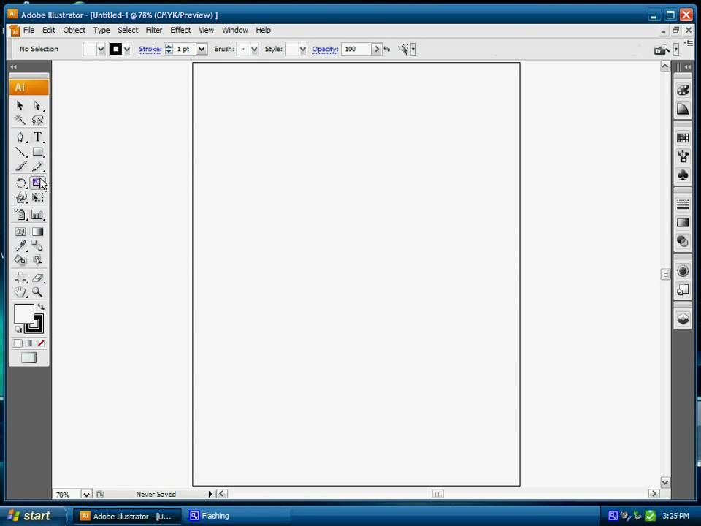Set paint mode to Color
The image size is (701, 526).
click(x=17, y=343)
